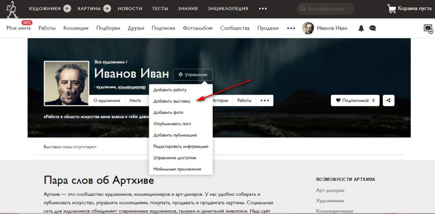Expand the top menu three-dots overflow

click(263, 9)
